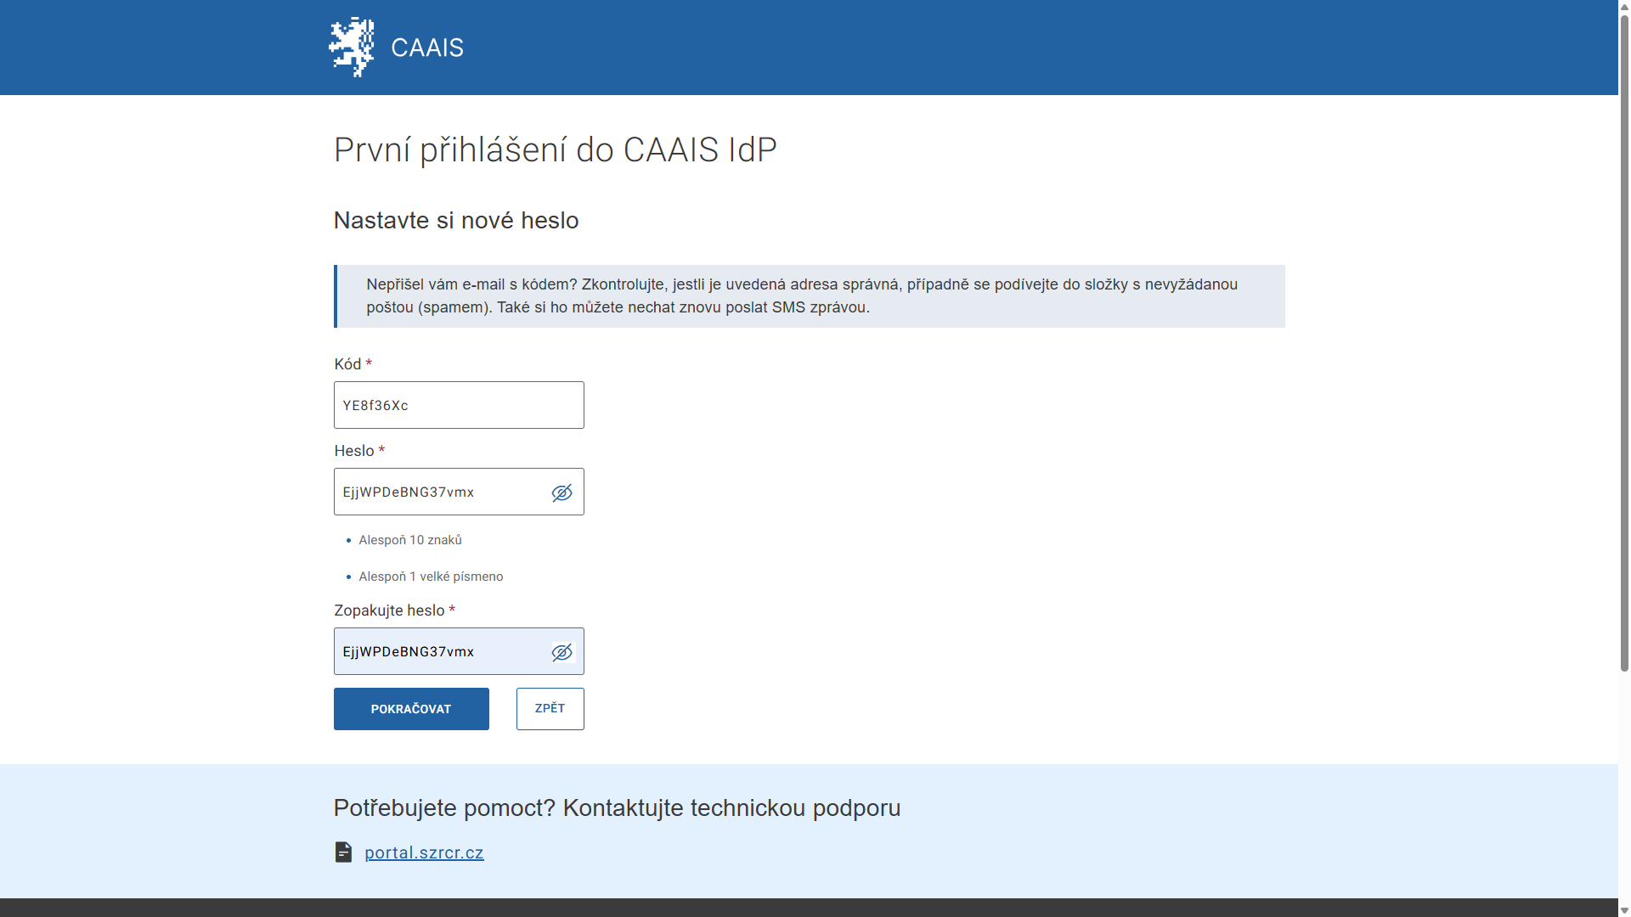Click the scrollbar down arrow
Image resolution: width=1631 pixels, height=917 pixels.
click(1624, 910)
